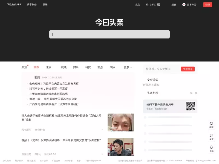The width and height of the screenshot is (219, 164).
Task: Open the 关于头条 link
Action: pyautogui.click(x=32, y=4)
